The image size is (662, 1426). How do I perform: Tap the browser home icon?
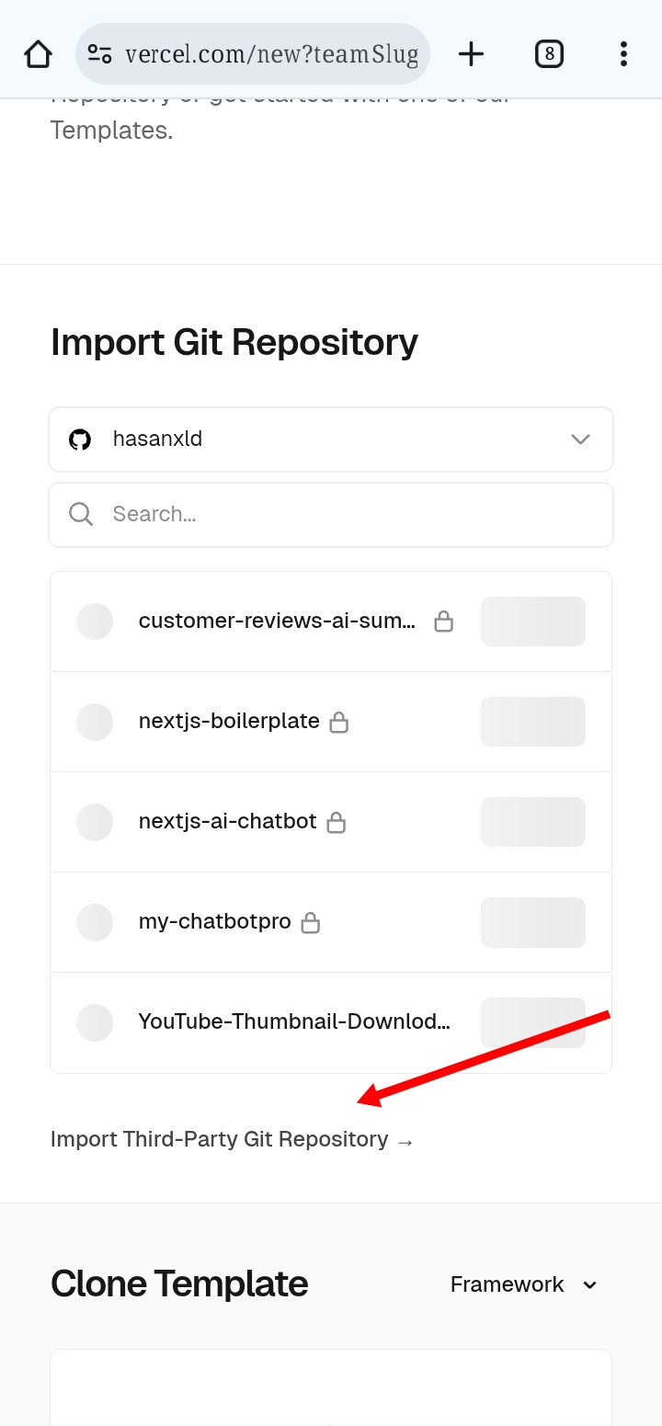point(38,54)
